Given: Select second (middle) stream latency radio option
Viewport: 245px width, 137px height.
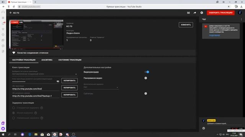Looking at the screenshot, I should [14, 113].
